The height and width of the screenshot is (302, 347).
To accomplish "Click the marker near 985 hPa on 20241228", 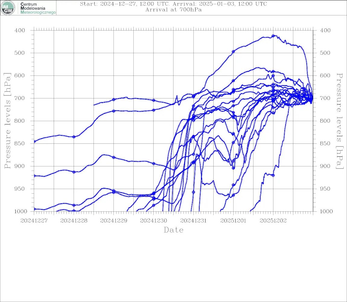I will pyautogui.click(x=74, y=205).
